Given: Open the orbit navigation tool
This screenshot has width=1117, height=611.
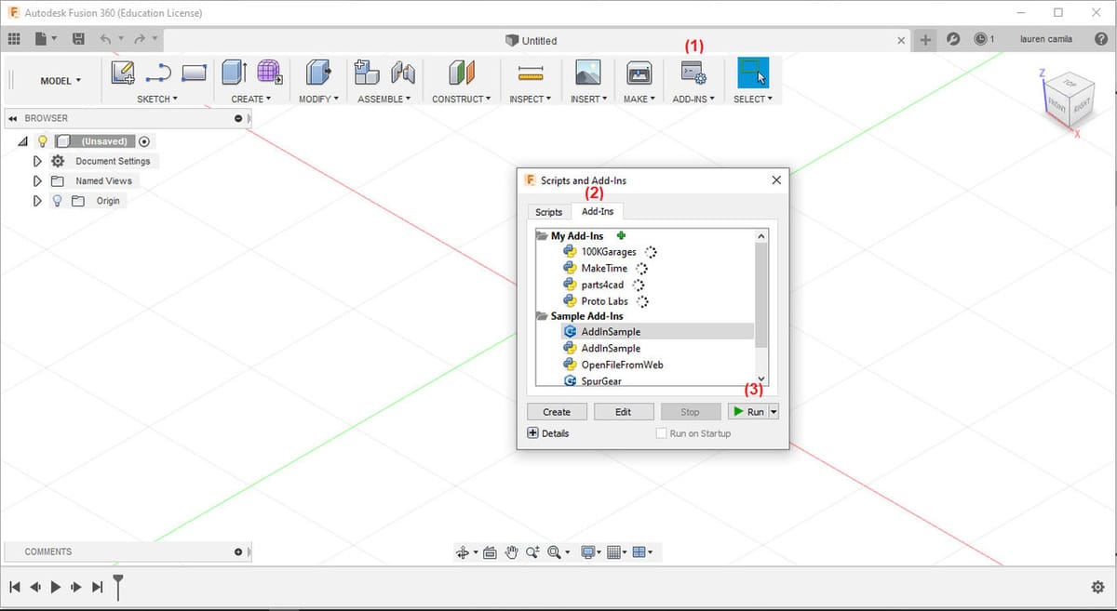Looking at the screenshot, I should 463,552.
